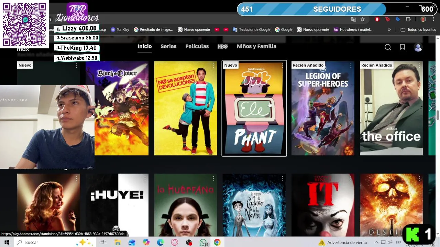Open Traductor de Google bookmark
440x247 pixels.
coord(252,30)
